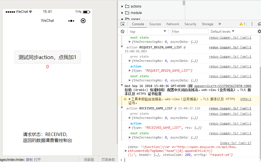Switch to the Network tab
Viewport: 261px width, 162px height.
173,24
